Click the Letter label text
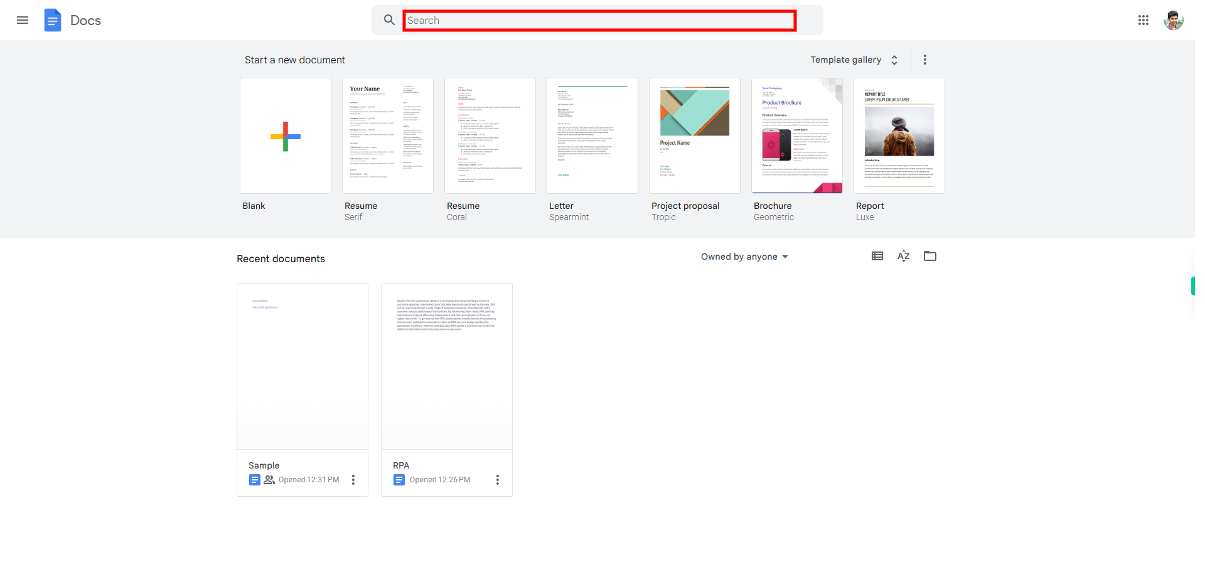Screen dimensions: 1205x572 [561, 206]
